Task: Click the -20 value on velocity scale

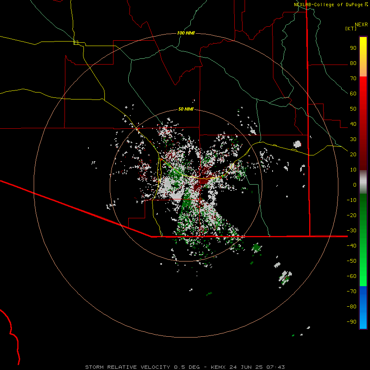Action: 351,215
